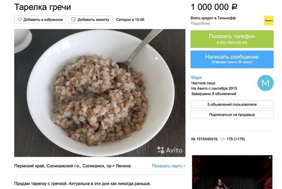282x189 pixels.
Task: Click seller avatar circle with M
Action: click(x=266, y=83)
